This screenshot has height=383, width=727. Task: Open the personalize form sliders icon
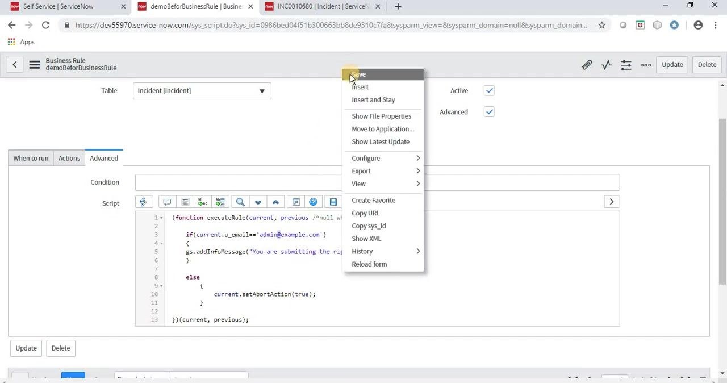tap(626, 65)
